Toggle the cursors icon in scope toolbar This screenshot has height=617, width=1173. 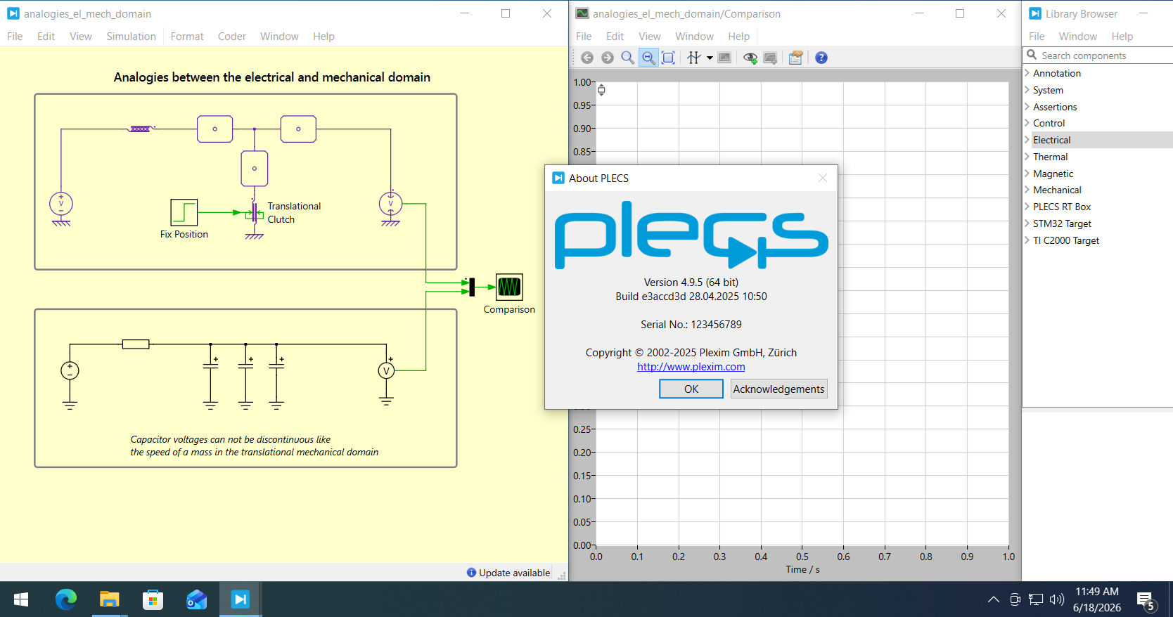click(694, 58)
